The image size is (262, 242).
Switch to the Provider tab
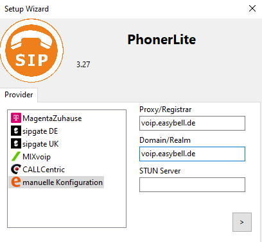point(19,95)
